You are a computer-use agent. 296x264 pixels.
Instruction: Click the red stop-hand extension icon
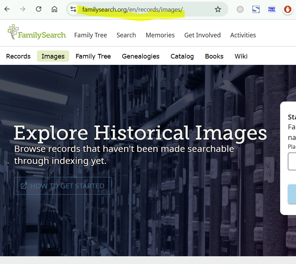coord(288,9)
